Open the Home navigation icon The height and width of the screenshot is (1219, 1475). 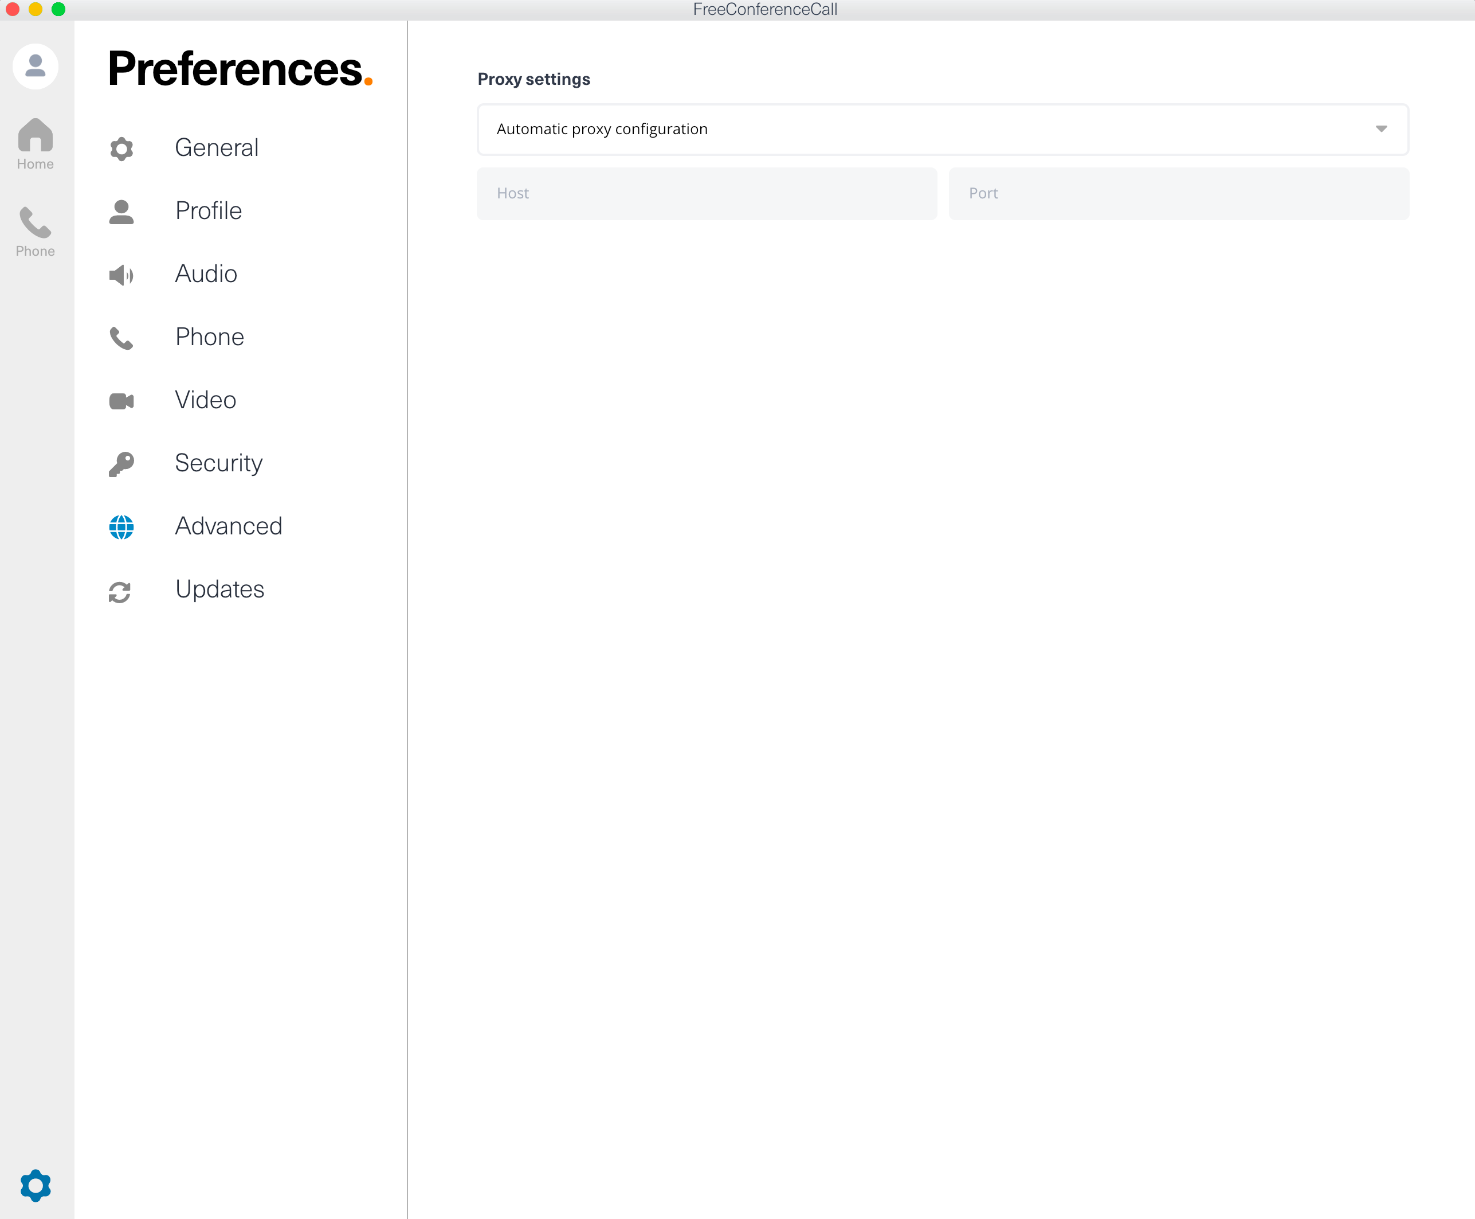pyautogui.click(x=35, y=144)
